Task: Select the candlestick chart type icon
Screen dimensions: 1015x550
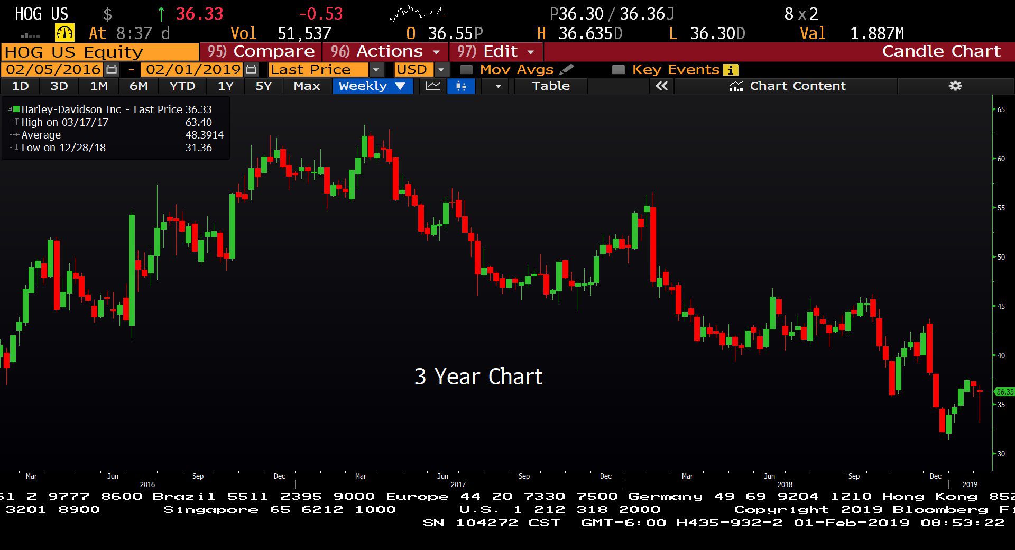Action: coord(461,86)
